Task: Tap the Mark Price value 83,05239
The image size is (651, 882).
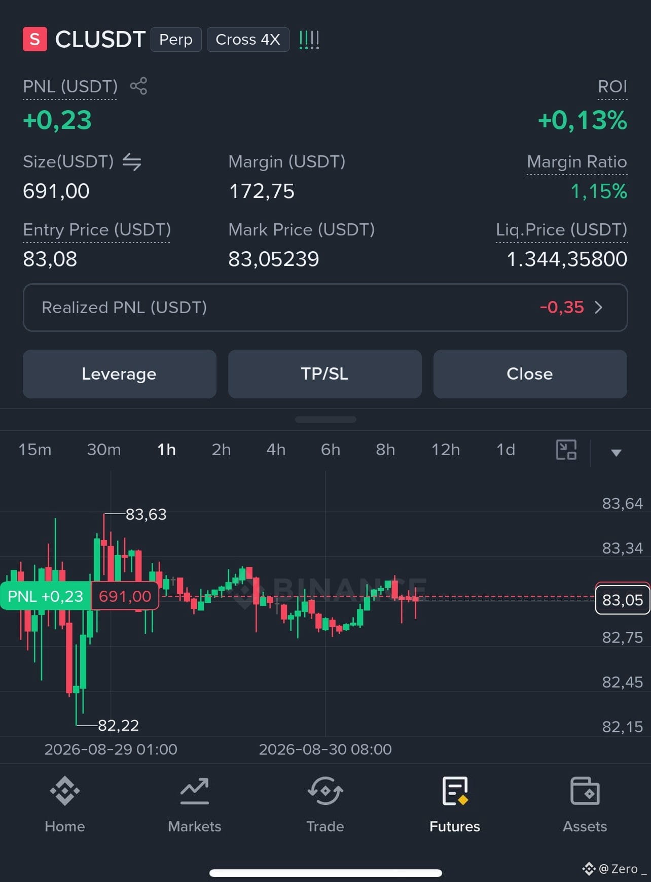Action: point(274,259)
